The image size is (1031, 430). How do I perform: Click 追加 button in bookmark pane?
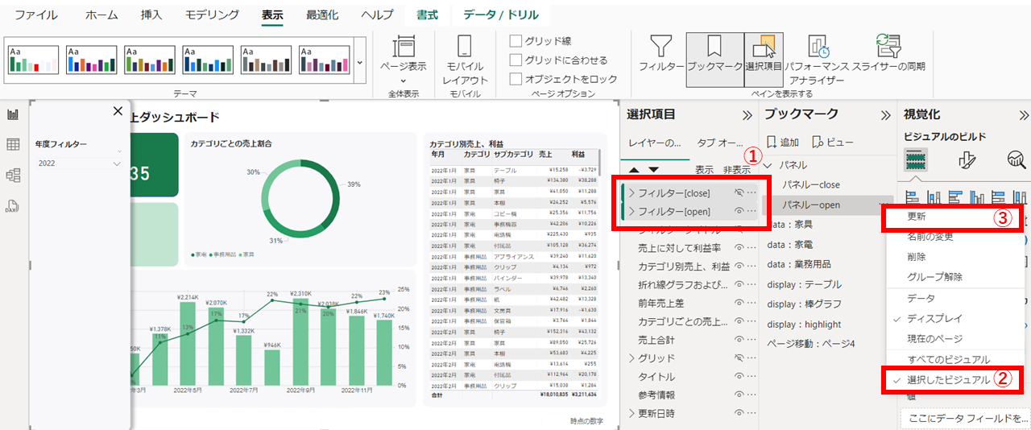point(782,143)
